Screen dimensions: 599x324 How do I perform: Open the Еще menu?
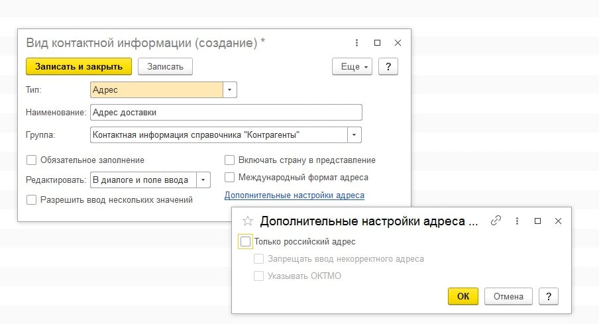coord(351,66)
